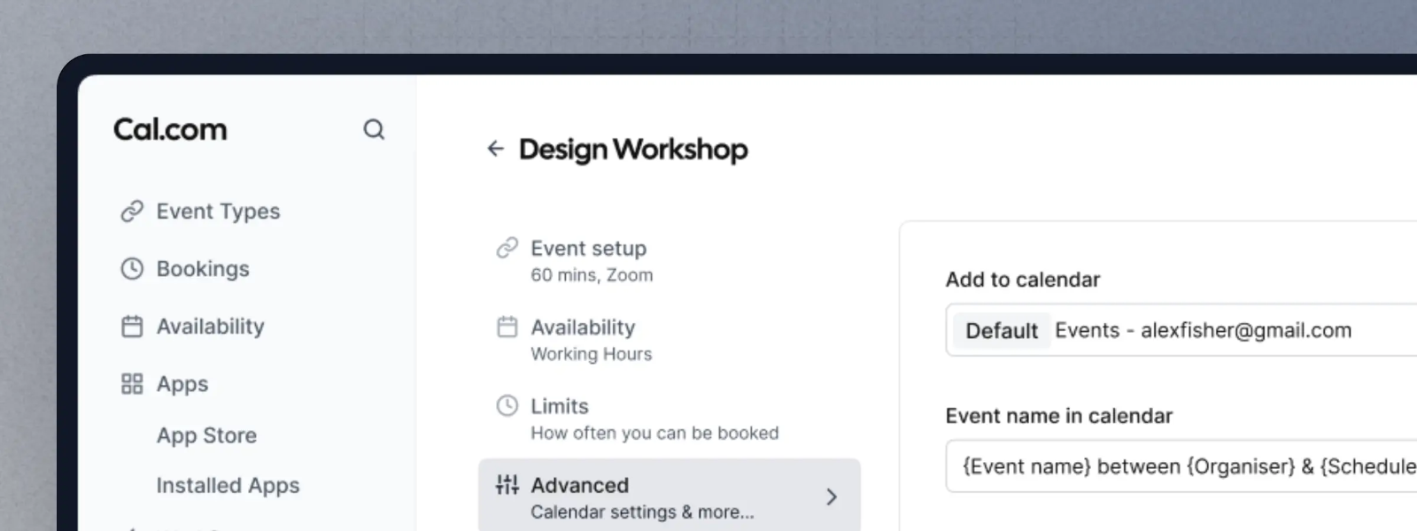
Task: Go to Installed Apps
Action: pos(228,486)
